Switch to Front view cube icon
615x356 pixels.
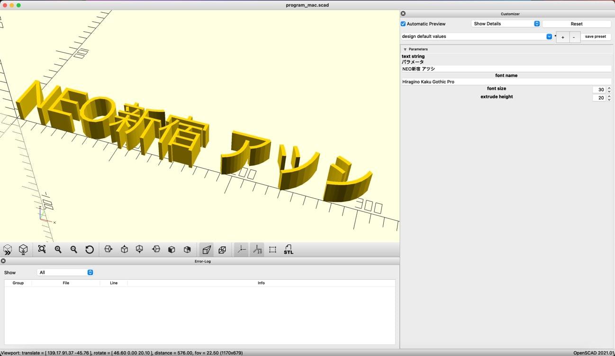[x=172, y=249]
